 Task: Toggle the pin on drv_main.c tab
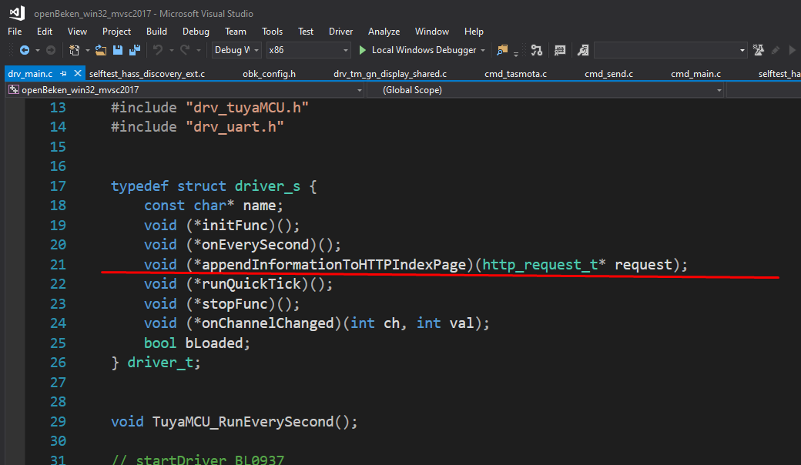63,74
